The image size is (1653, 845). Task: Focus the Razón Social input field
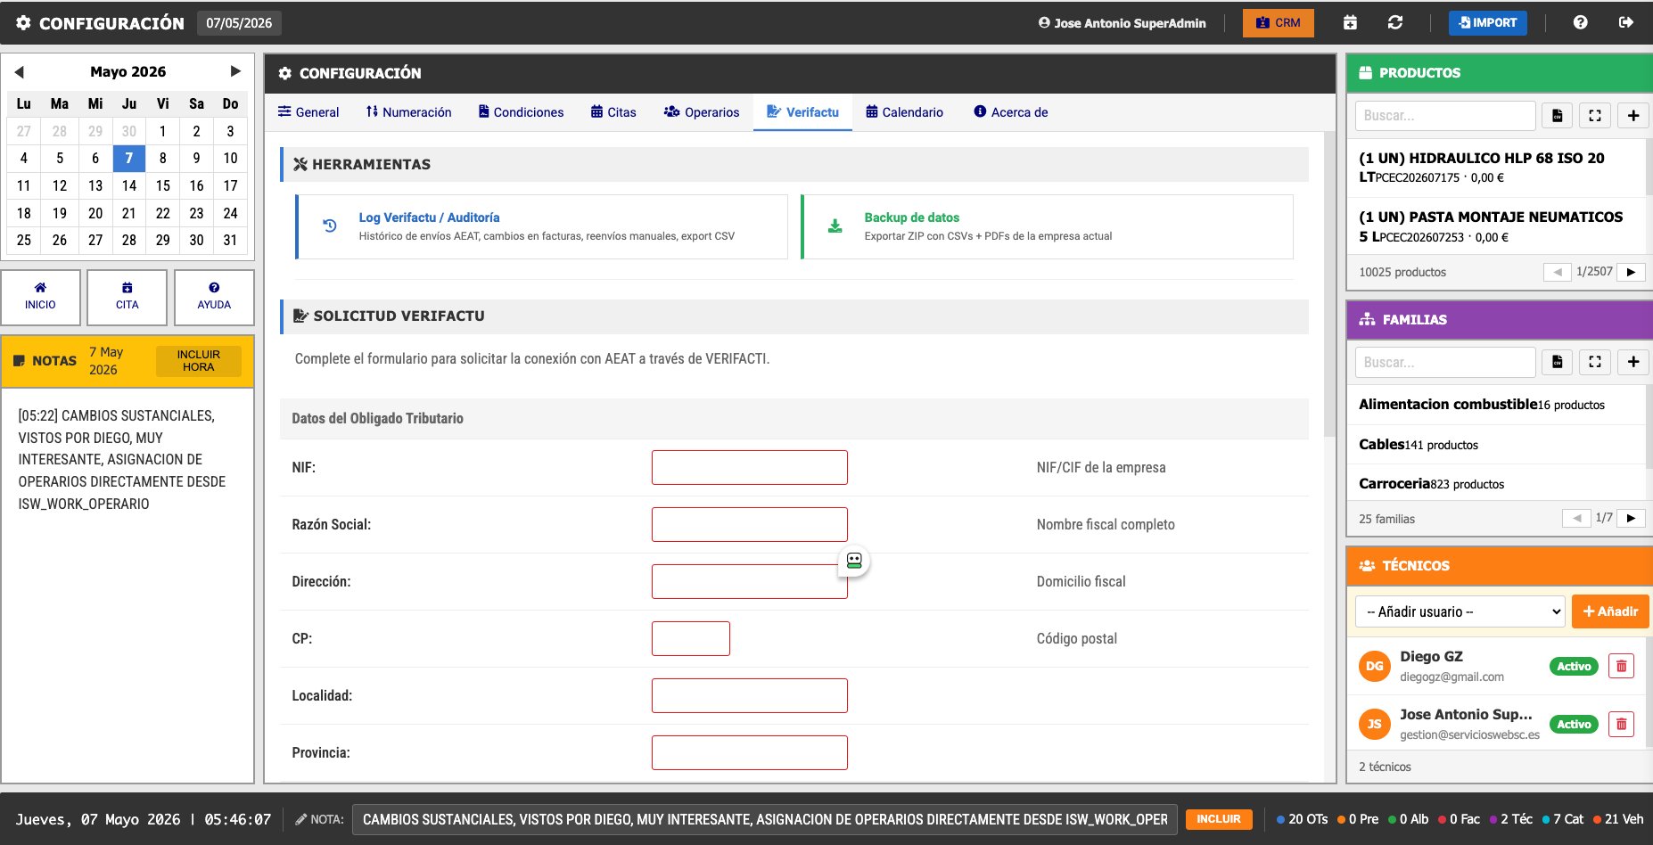click(749, 524)
